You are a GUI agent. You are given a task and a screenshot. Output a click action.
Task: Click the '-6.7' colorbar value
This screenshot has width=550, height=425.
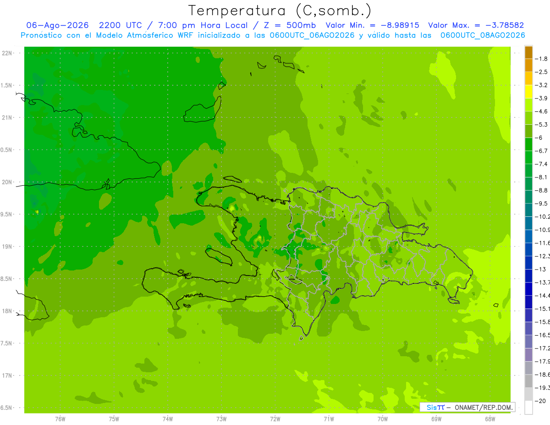coord(541,151)
